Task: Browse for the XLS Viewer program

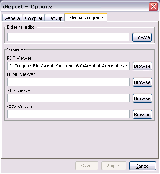Action: (142, 98)
